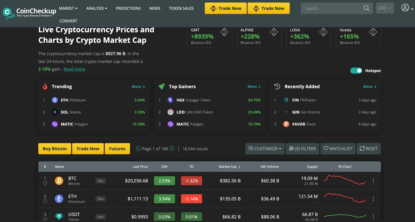Open the TOKEN SALES menu item
The width and height of the screenshot is (415, 222).
tap(181, 8)
